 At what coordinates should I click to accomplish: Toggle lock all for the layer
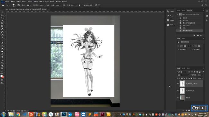click(192, 78)
